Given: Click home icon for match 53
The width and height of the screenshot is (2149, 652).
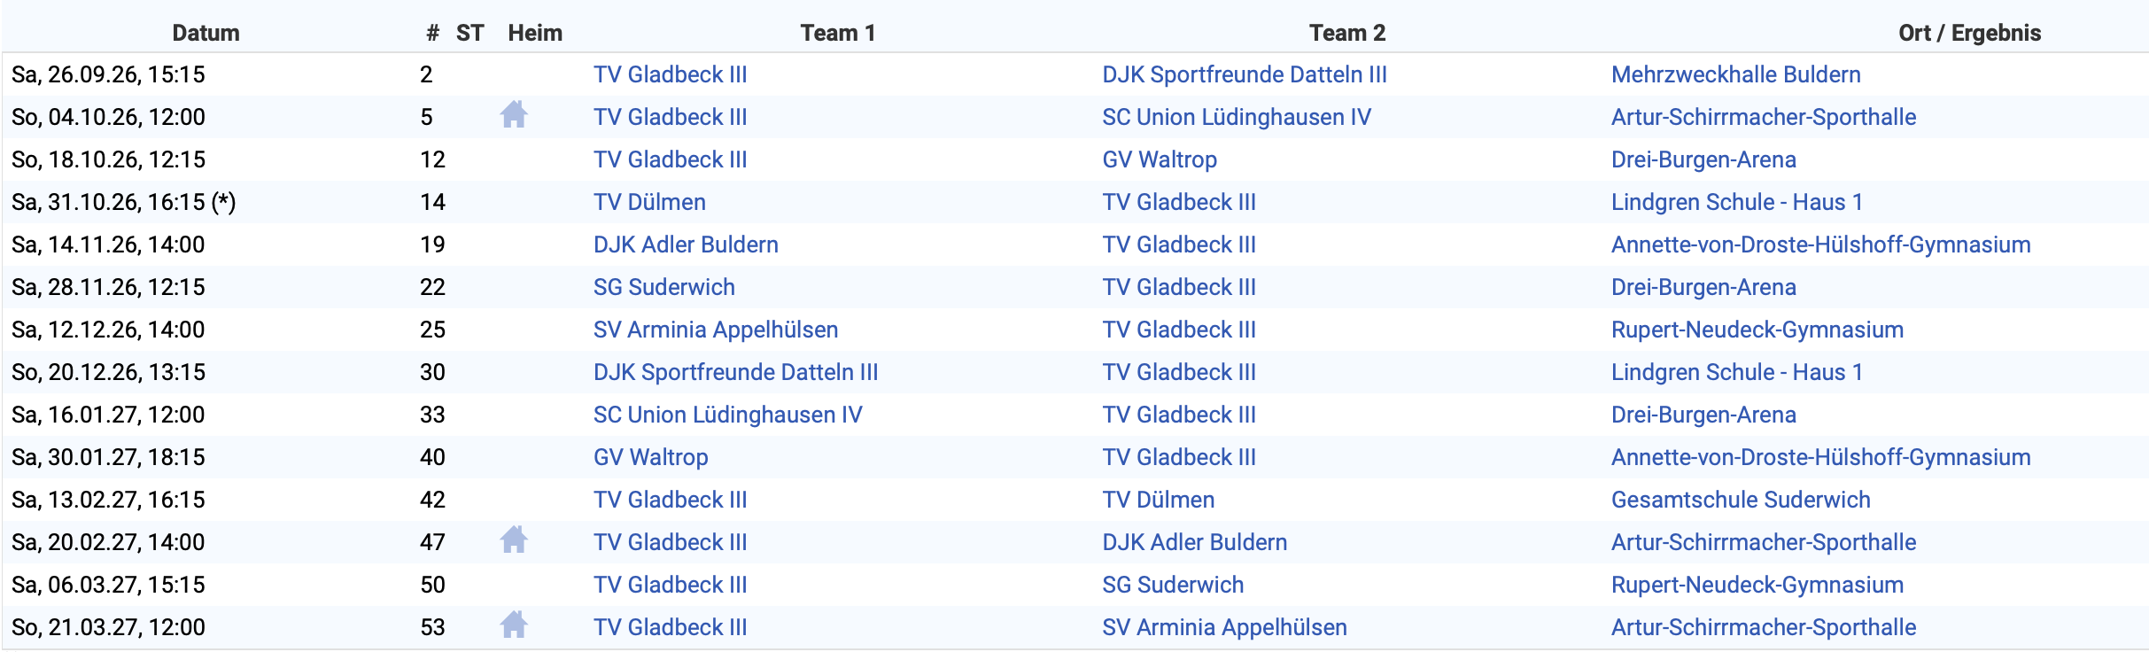Looking at the screenshot, I should pyautogui.click(x=514, y=625).
